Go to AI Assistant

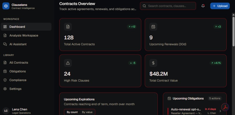[x=26, y=44]
